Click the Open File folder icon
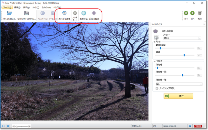The width and height of the screenshot is (208, 130). pyautogui.click(x=9, y=14)
